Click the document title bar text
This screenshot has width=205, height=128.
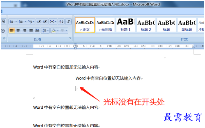point(113,4)
